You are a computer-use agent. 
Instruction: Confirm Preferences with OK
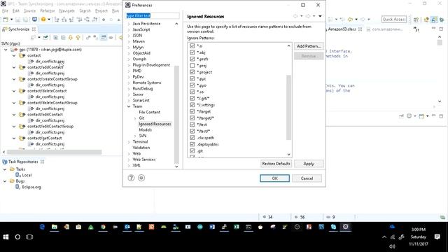point(274,178)
